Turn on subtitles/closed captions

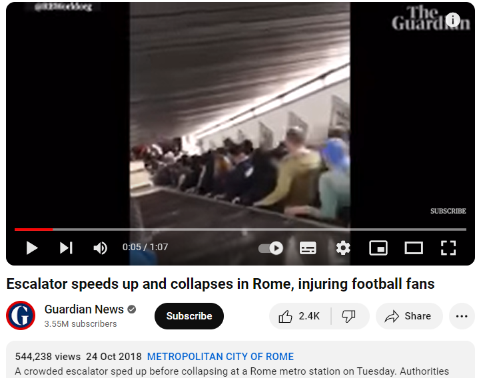click(308, 248)
